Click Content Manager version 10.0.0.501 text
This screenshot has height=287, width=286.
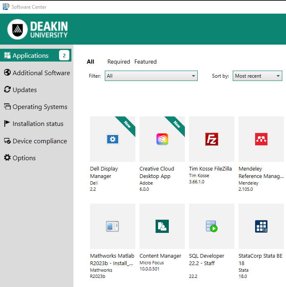click(x=149, y=269)
